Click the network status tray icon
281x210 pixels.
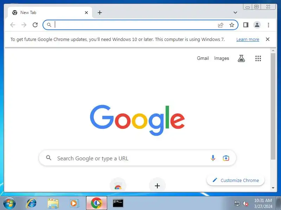pyautogui.click(x=237, y=203)
